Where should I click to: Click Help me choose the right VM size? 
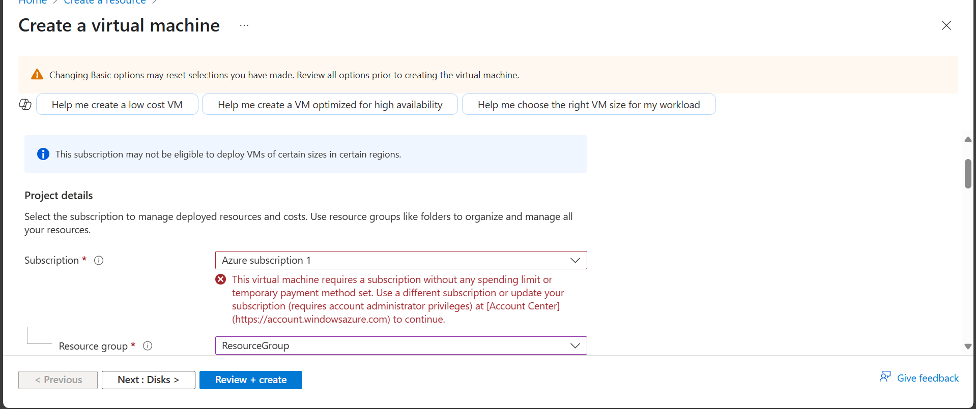pos(589,105)
